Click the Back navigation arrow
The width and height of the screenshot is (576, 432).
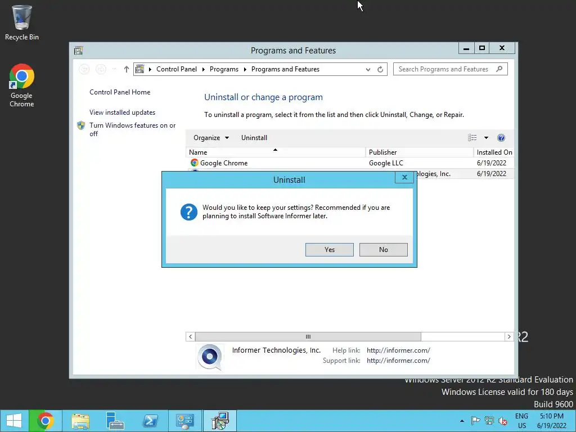[x=84, y=69]
